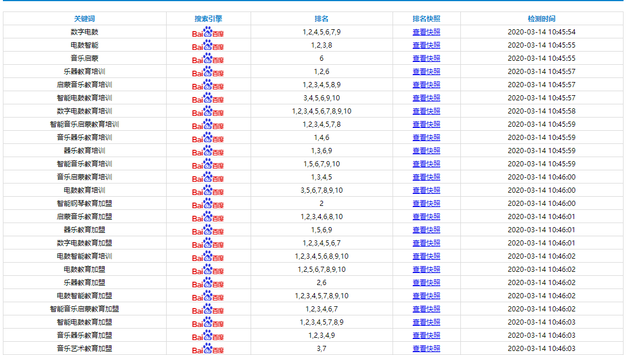The height and width of the screenshot is (355, 627).
Task: Open snapshot link for 数字电鼓教育培训
Action: coord(426,111)
